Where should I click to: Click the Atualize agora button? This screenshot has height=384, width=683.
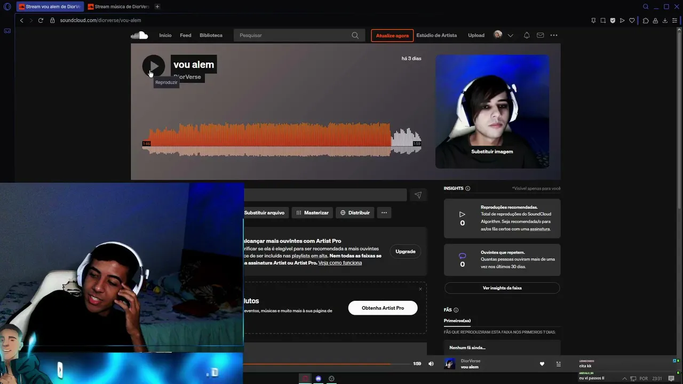392,35
